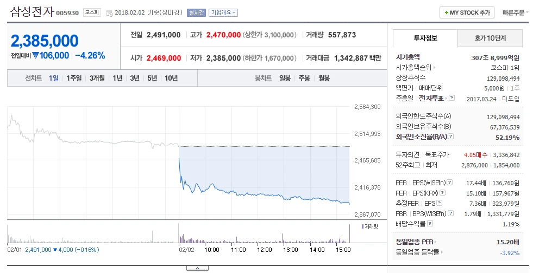This screenshot has height=273, width=533.
Task: Open help icon next to 배당수익률
Action: coord(430,223)
